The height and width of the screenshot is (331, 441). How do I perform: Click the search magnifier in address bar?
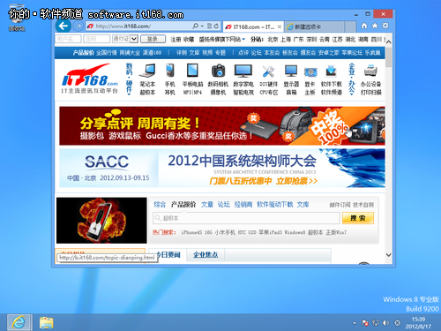click(195, 26)
